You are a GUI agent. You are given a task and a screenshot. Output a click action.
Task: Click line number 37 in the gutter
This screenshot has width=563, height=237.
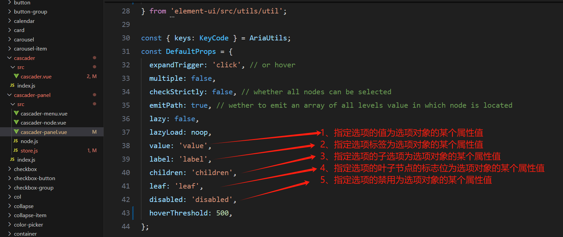point(126,132)
